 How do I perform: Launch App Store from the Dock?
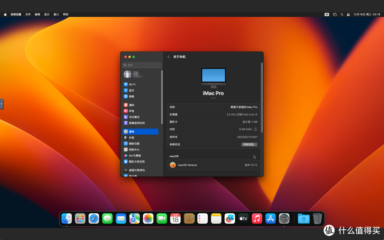[x=270, y=219]
